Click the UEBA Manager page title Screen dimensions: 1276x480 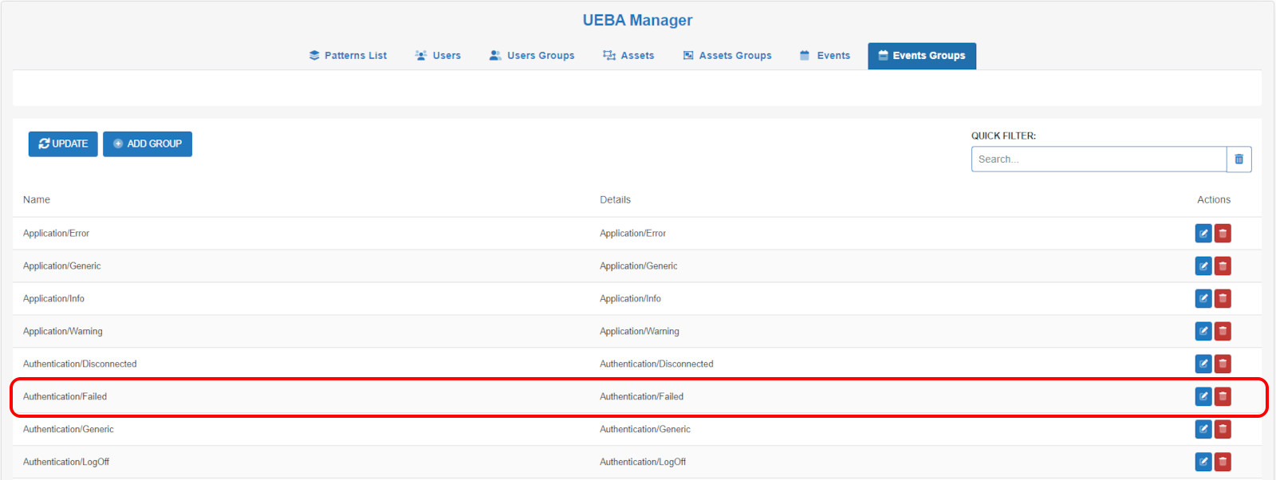[x=637, y=21]
